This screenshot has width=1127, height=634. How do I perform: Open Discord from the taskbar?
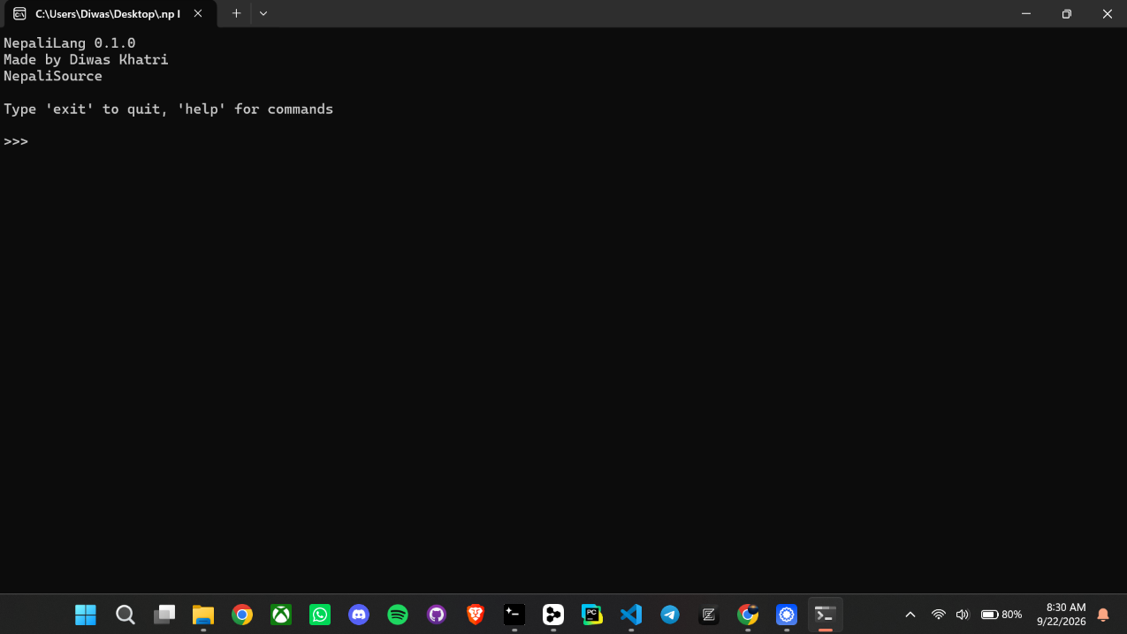point(359,615)
